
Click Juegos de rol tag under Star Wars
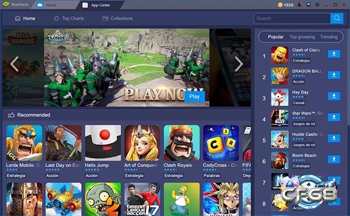304,124
